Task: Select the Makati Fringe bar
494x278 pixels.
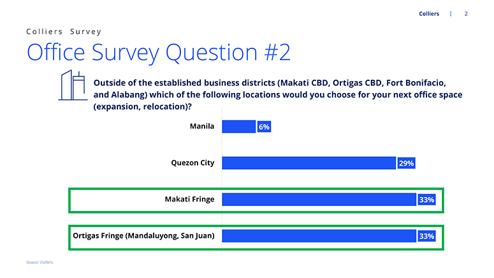Action: coord(319,200)
